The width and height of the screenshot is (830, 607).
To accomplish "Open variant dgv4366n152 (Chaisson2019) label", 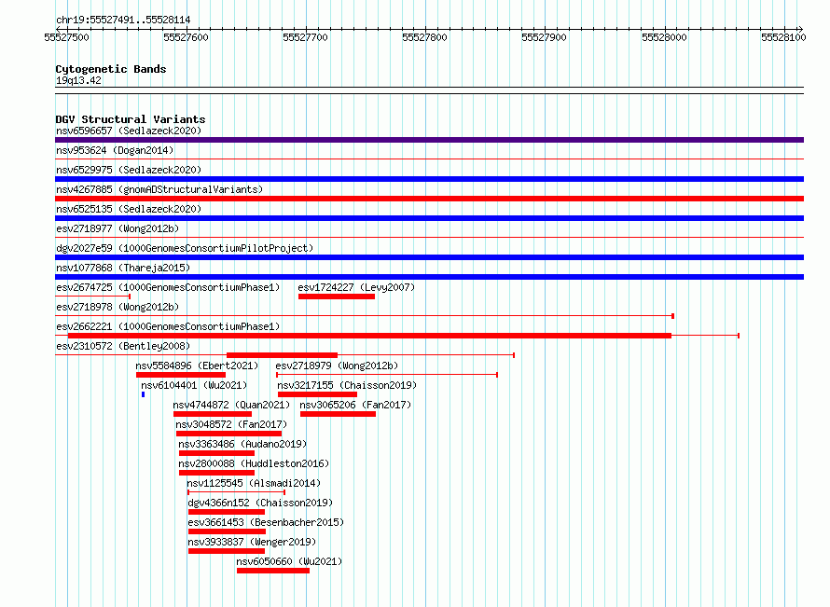I will click(260, 503).
